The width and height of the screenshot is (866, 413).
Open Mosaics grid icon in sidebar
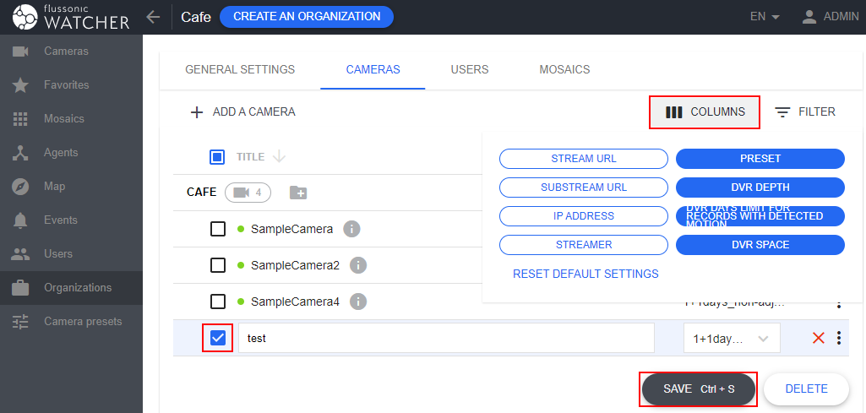pos(21,119)
